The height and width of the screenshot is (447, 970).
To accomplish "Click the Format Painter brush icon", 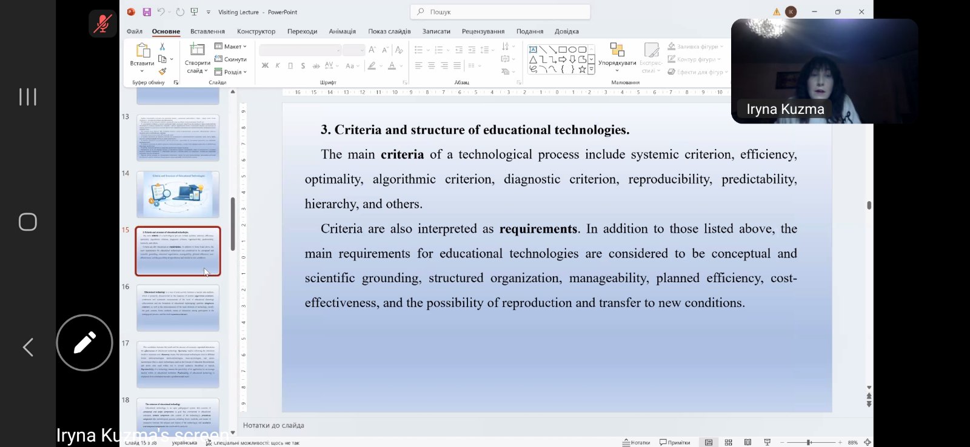I will click(x=162, y=71).
